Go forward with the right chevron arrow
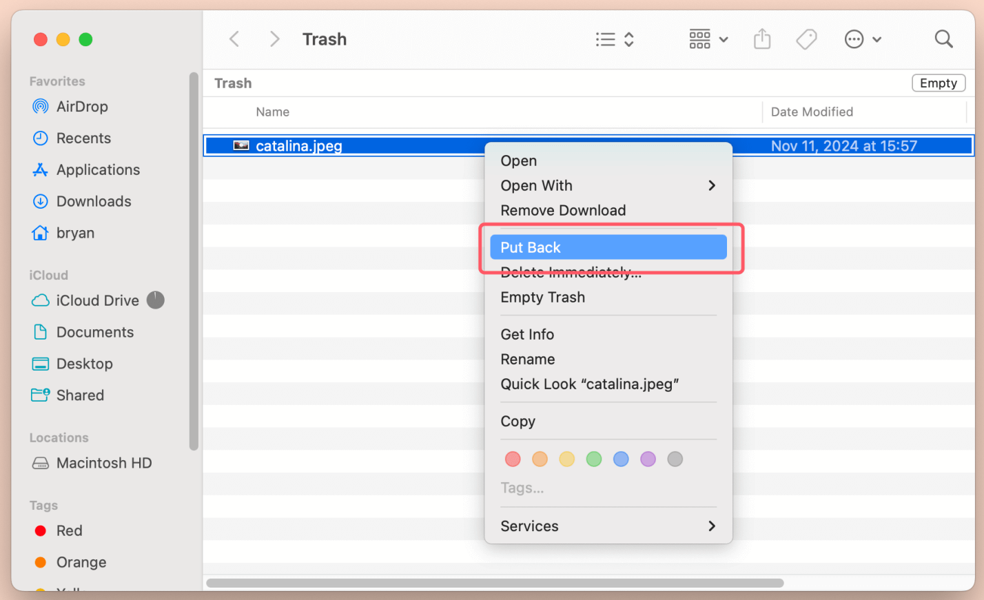The width and height of the screenshot is (984, 600). click(x=274, y=39)
